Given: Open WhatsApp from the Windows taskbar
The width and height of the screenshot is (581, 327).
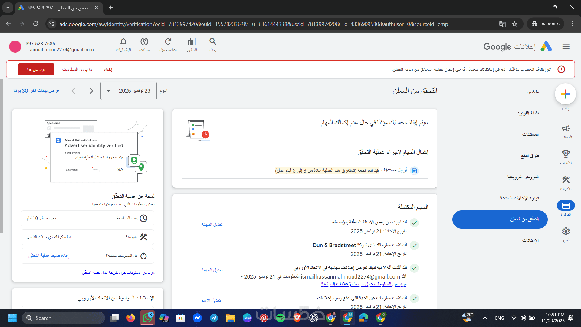Looking at the screenshot, I should [x=147, y=318].
